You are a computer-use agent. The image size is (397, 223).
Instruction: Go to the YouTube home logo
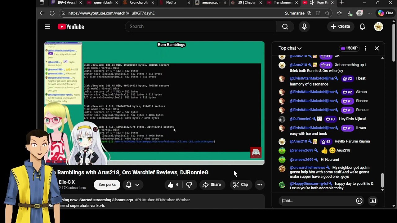71,27
